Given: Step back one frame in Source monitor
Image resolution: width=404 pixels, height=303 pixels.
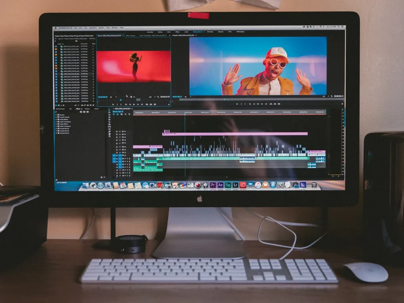Looking at the screenshot, I should pyautogui.click(x=130, y=104).
